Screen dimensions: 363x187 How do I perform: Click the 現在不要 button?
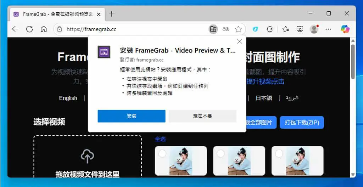point(202,116)
